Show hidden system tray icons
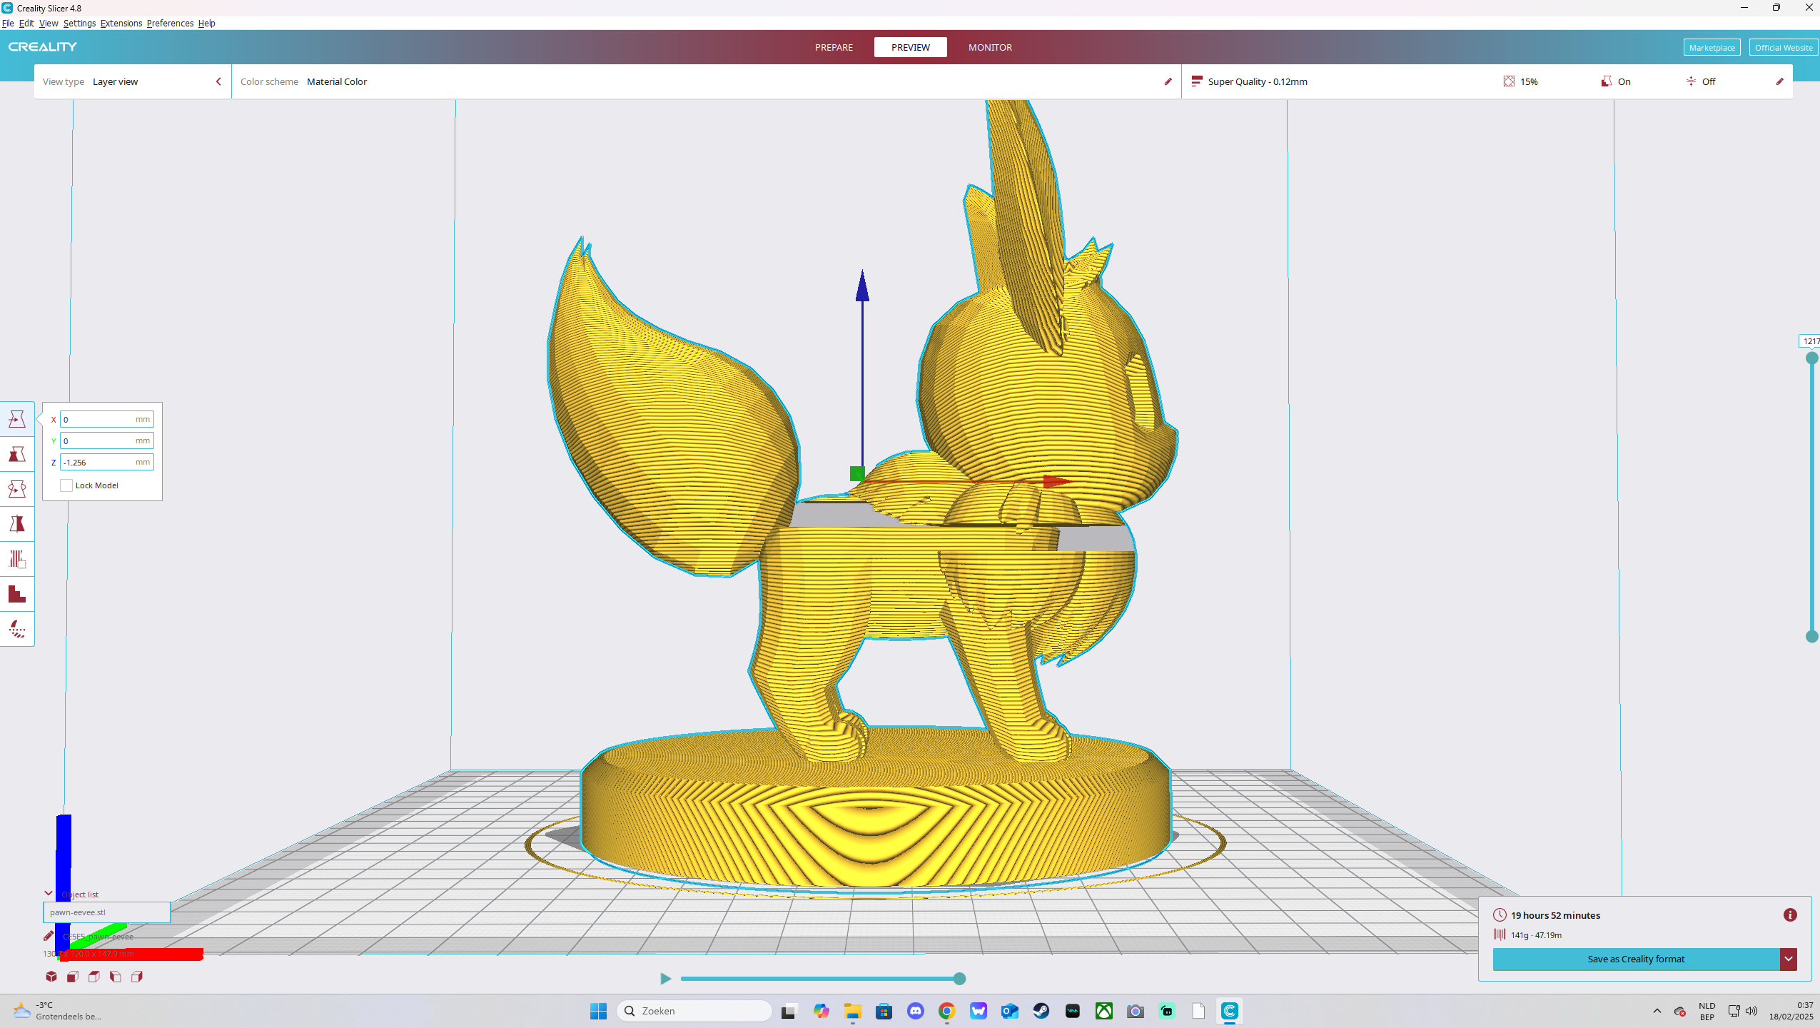Viewport: 1820px width, 1028px height. click(1657, 1011)
